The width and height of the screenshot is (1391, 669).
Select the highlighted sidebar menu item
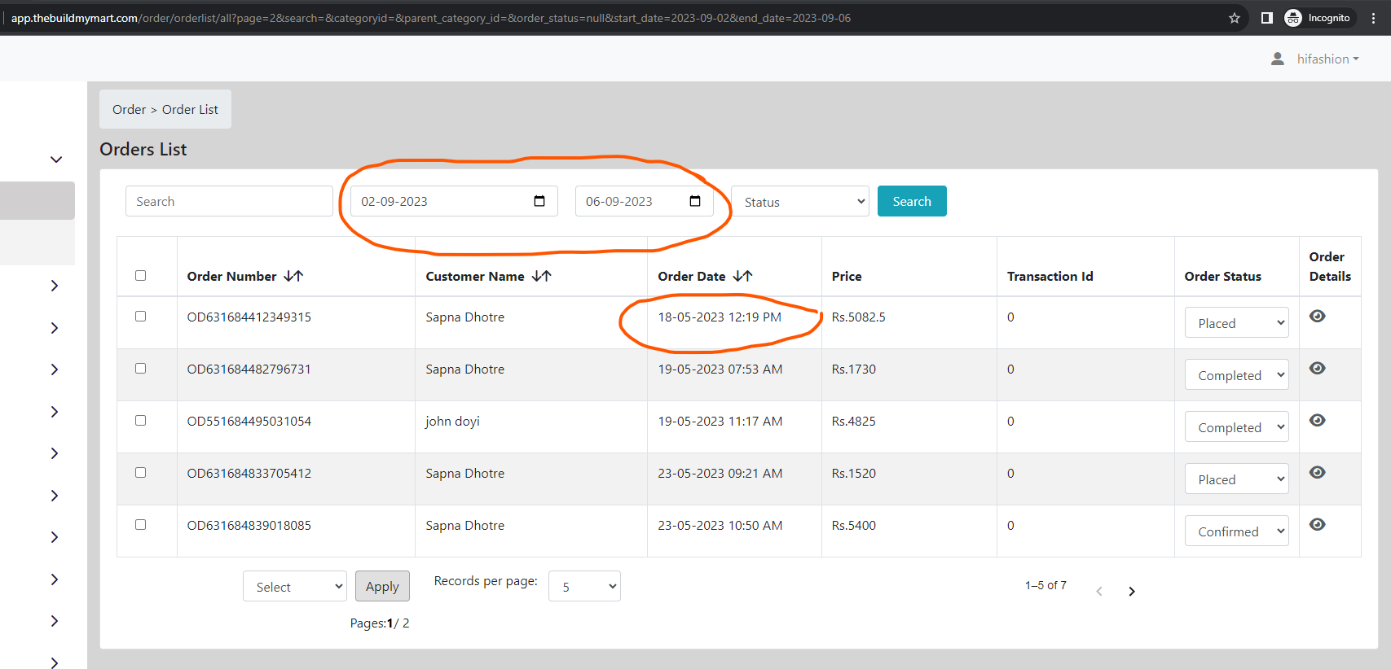pyautogui.click(x=37, y=200)
